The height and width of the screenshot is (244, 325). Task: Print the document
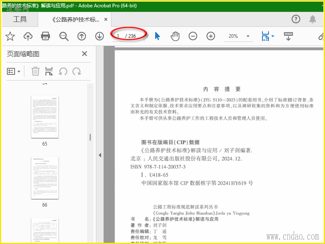pyautogui.click(x=45, y=36)
